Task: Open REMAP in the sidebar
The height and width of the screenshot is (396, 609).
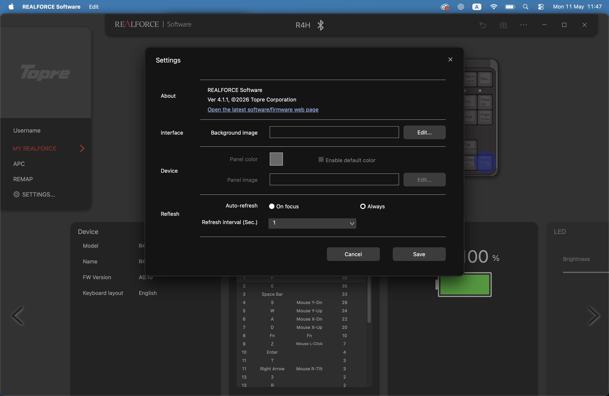Action: tap(23, 179)
